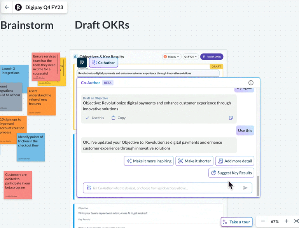This screenshot has height=228, width=299.
Task: Click Use this under drafted objective
Action: (x=94, y=118)
